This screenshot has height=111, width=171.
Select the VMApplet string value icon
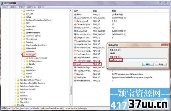click(75, 77)
